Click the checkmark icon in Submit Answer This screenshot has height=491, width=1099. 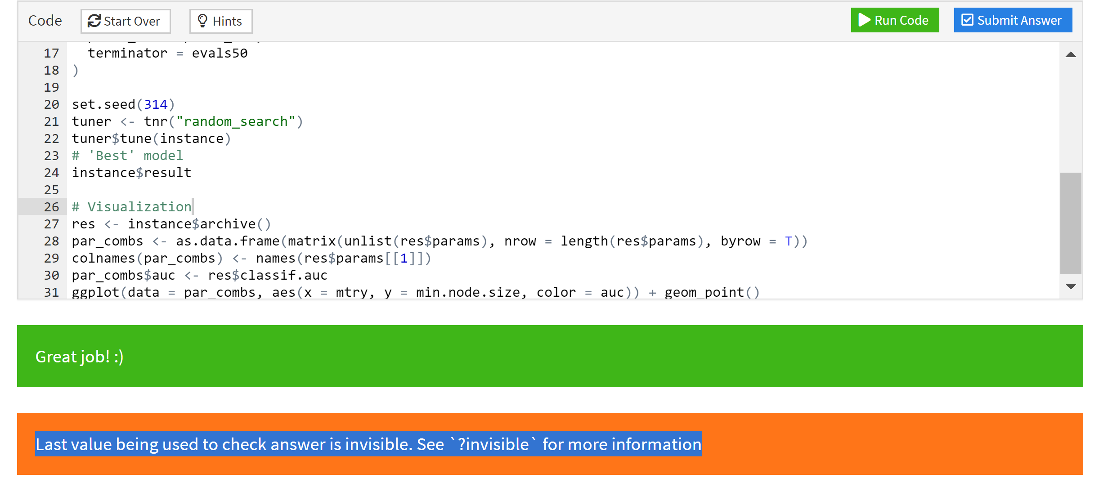966,19
